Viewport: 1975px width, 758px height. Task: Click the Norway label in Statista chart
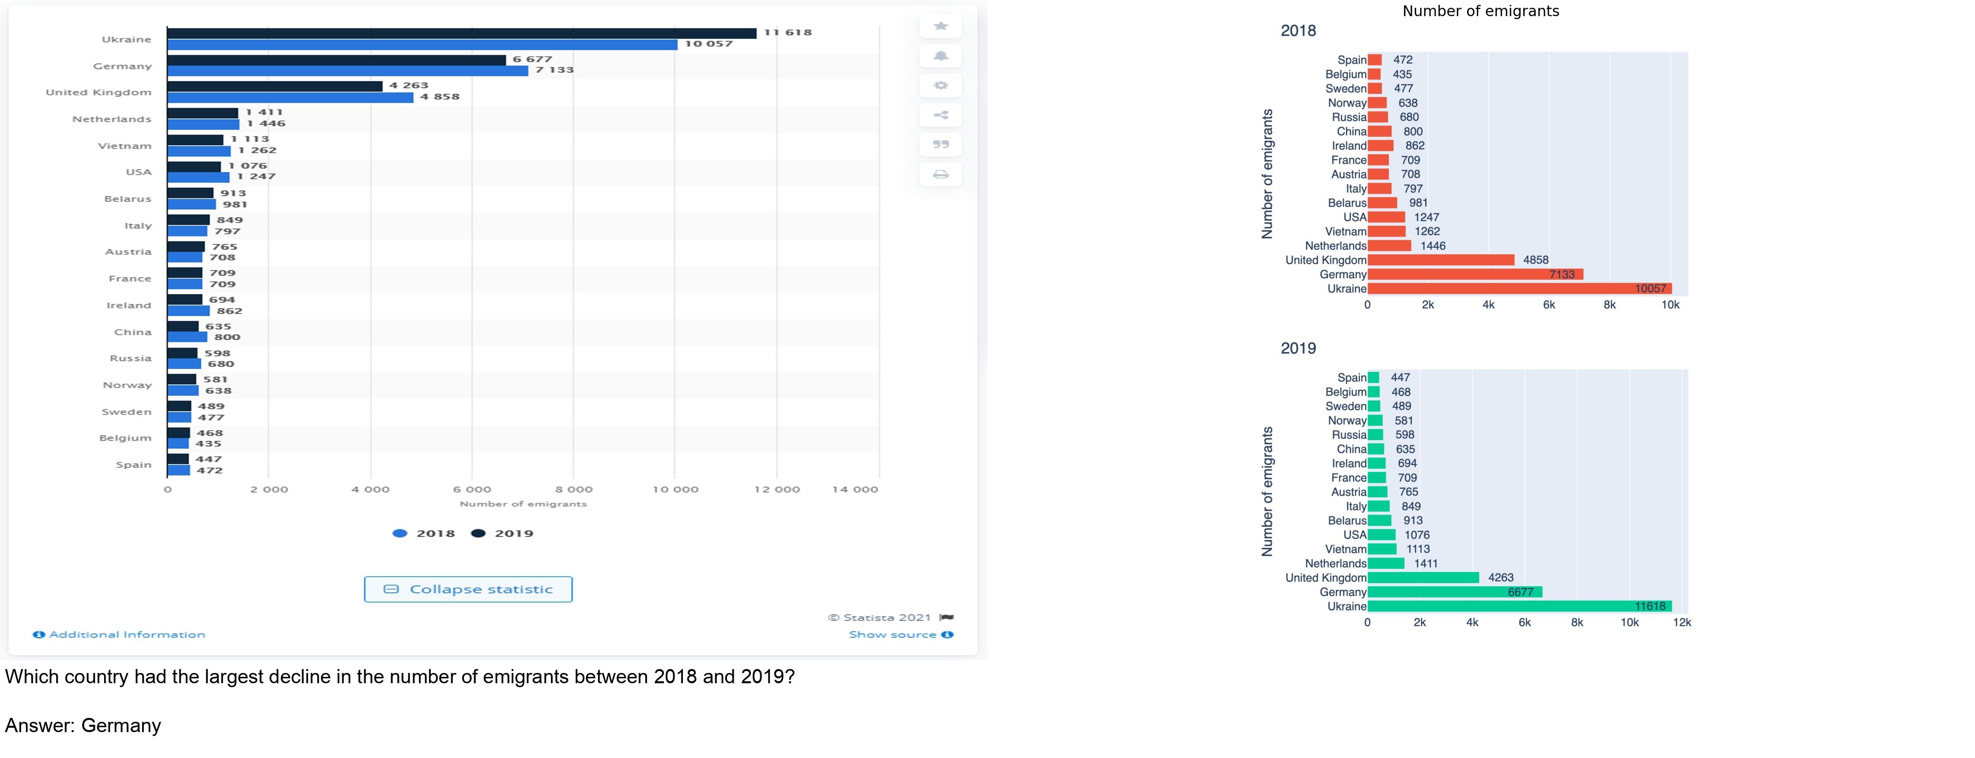pyautogui.click(x=127, y=386)
